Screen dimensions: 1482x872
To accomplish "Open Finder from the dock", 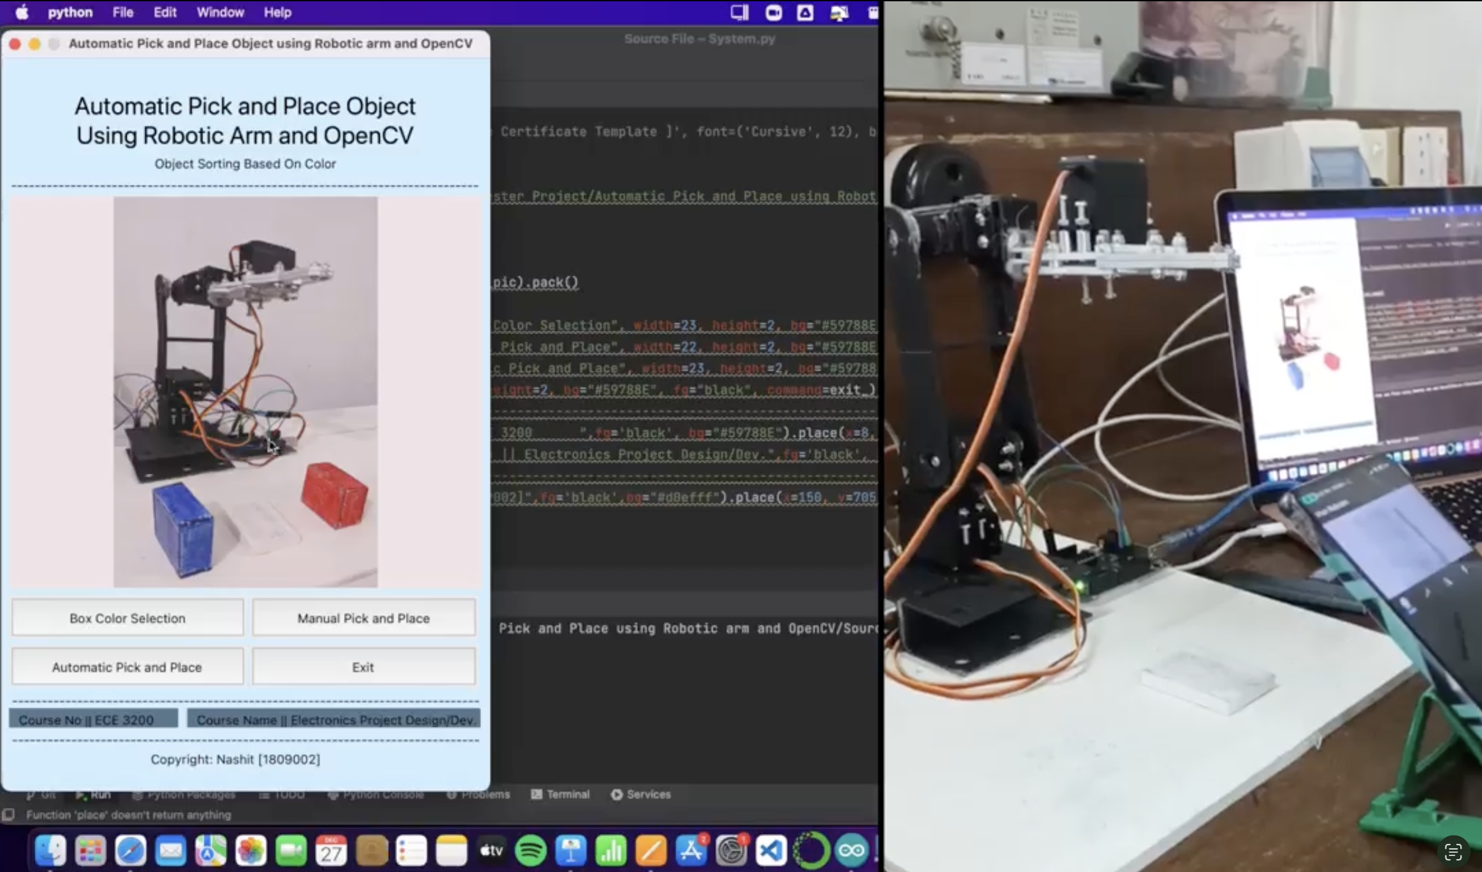I will click(x=50, y=850).
